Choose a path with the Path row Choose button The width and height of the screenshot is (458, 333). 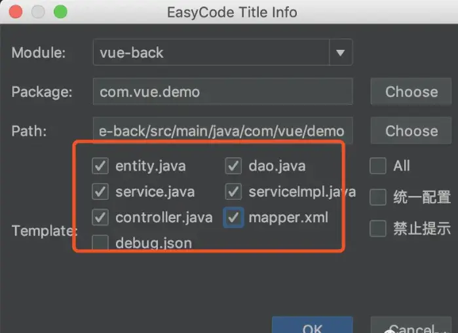click(x=411, y=130)
